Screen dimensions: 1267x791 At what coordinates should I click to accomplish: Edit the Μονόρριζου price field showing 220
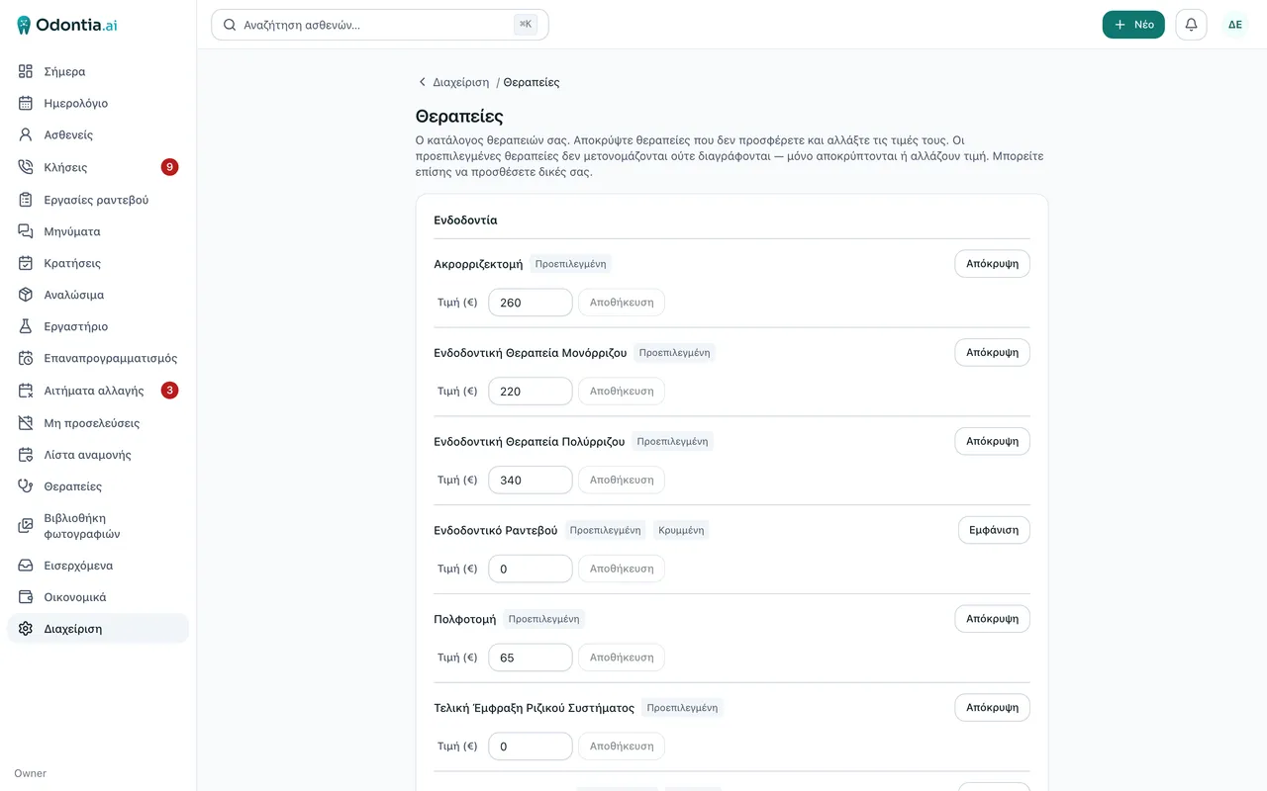pyautogui.click(x=531, y=392)
